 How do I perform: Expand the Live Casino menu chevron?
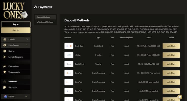coord(27,45)
